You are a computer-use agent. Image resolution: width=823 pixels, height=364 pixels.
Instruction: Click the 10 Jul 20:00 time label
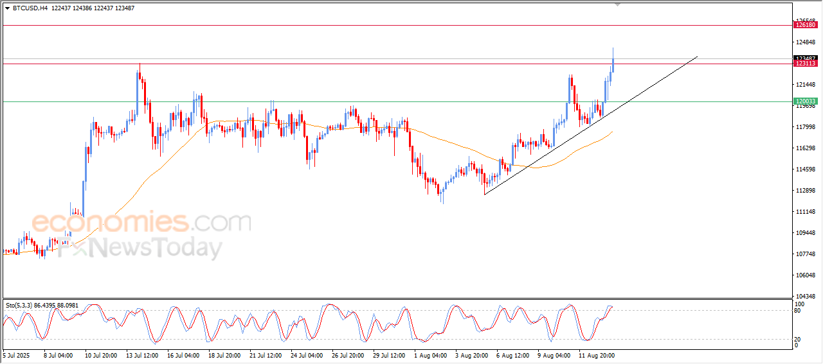(100, 354)
